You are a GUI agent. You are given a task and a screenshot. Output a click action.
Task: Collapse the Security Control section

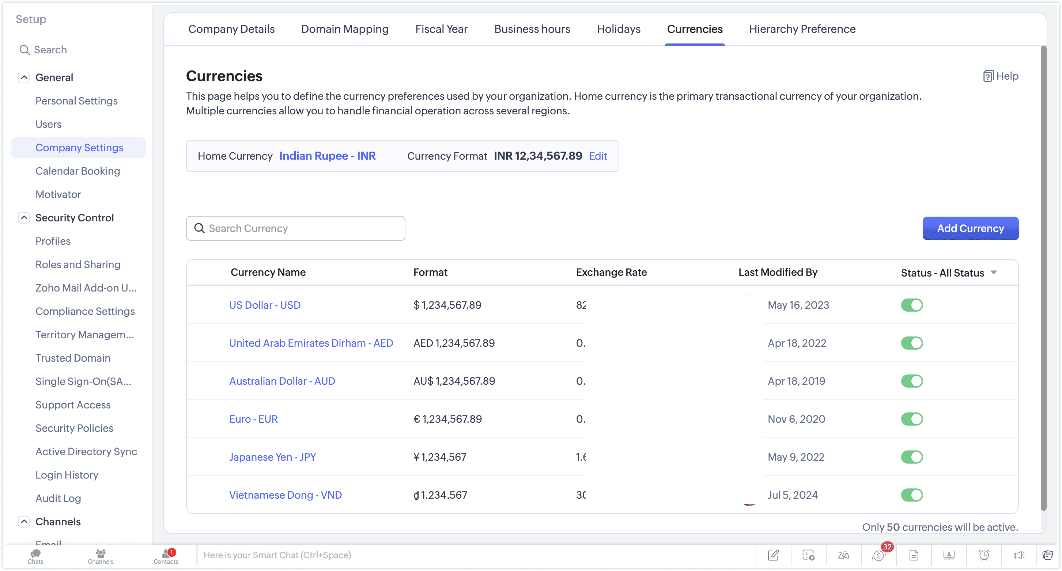pos(24,217)
